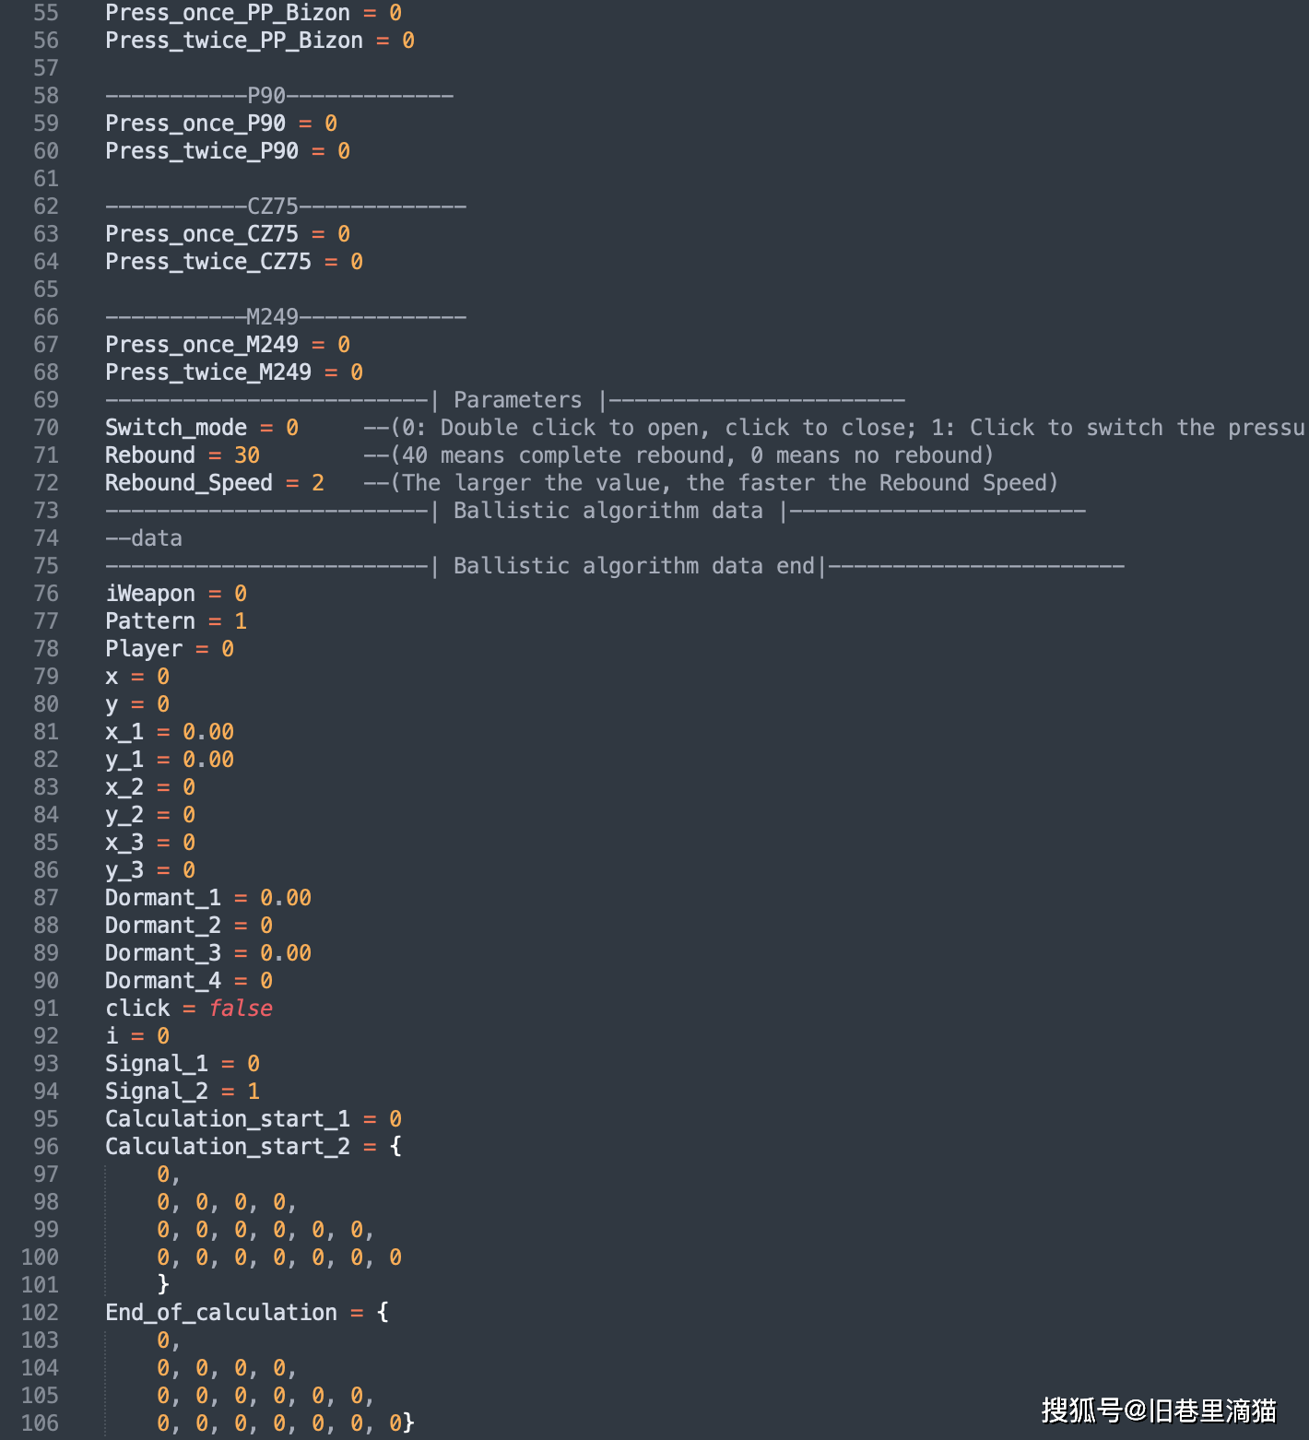Click line number 102 in the gutter
The width and height of the screenshot is (1309, 1440).
[40, 1313]
